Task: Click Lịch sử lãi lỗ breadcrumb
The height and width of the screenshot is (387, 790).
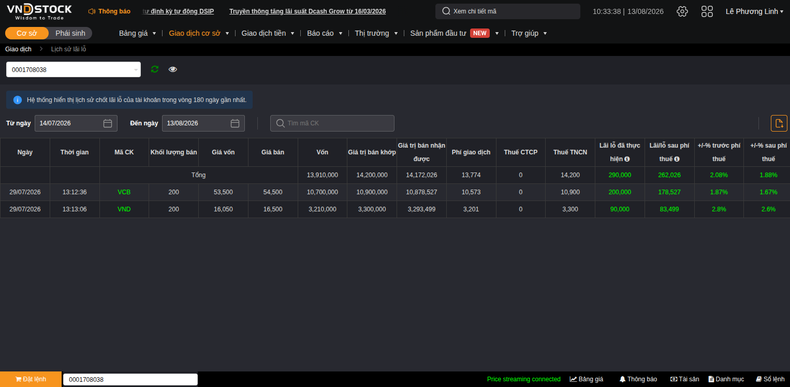Action: (x=68, y=49)
